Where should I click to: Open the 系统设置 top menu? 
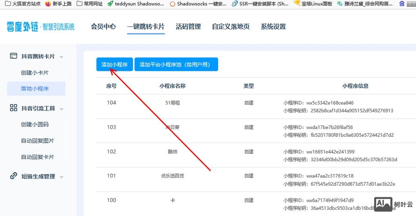273,27
